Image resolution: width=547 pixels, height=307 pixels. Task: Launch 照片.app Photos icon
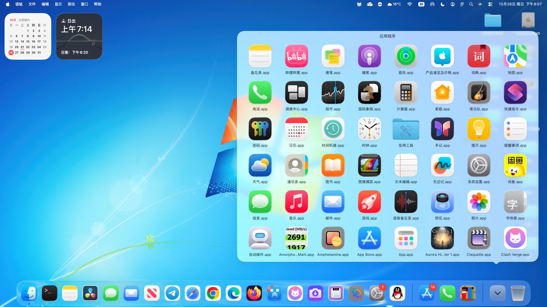[479, 201]
